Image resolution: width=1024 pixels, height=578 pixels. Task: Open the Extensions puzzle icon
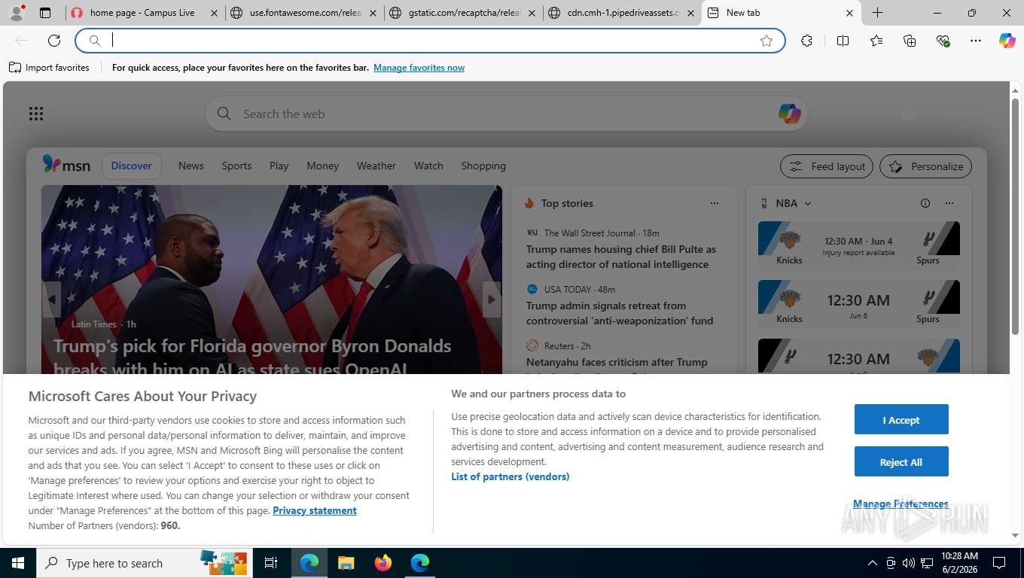click(806, 41)
